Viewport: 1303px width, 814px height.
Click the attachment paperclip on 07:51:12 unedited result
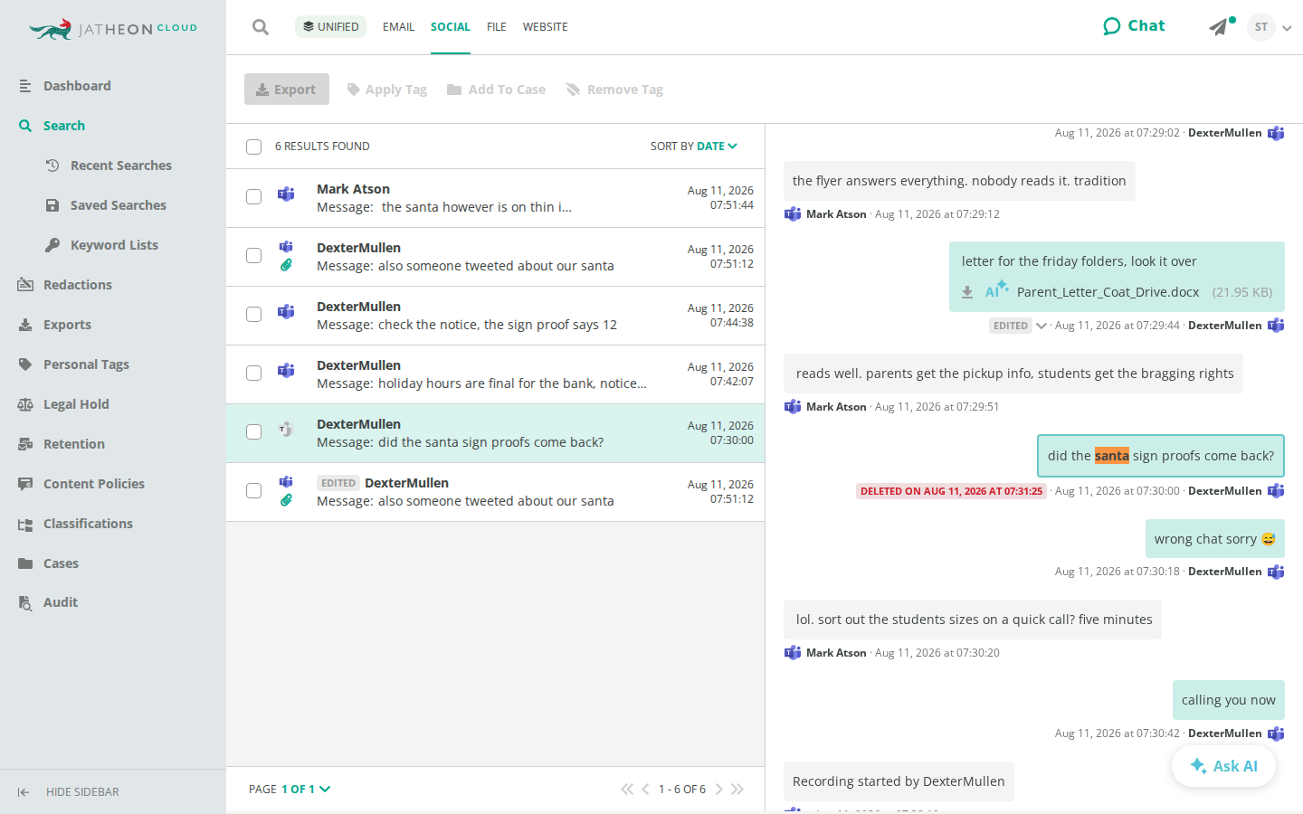pyautogui.click(x=286, y=265)
